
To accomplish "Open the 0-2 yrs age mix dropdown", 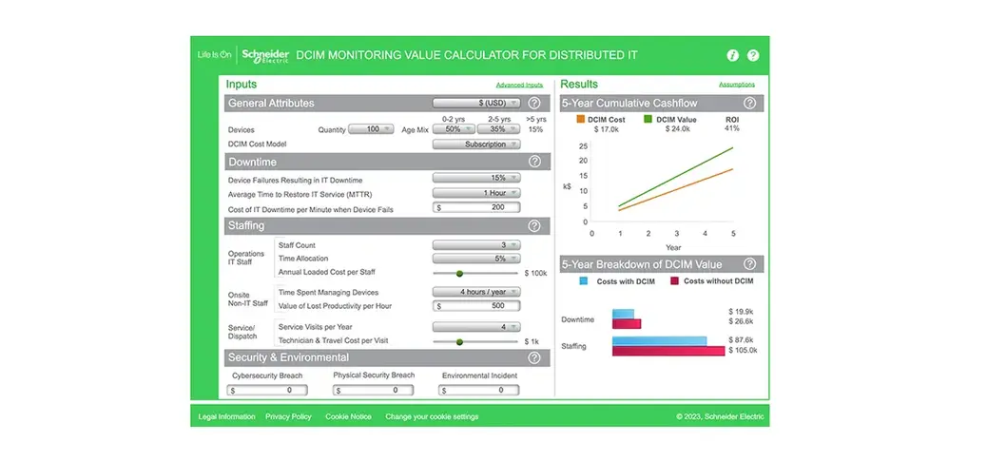I will click(454, 129).
